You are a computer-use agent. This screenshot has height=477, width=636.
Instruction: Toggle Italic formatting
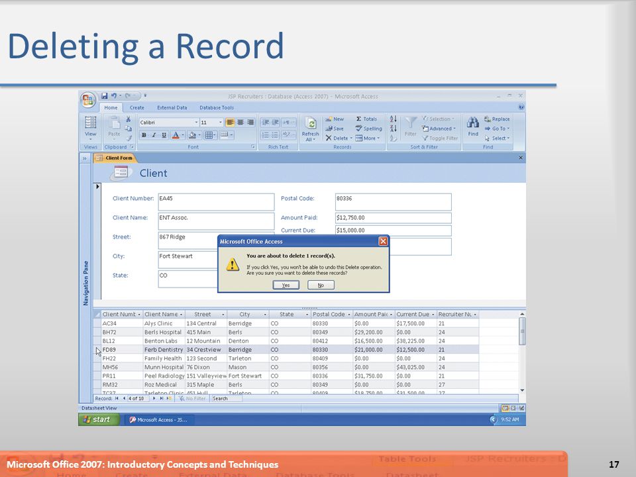tap(154, 135)
